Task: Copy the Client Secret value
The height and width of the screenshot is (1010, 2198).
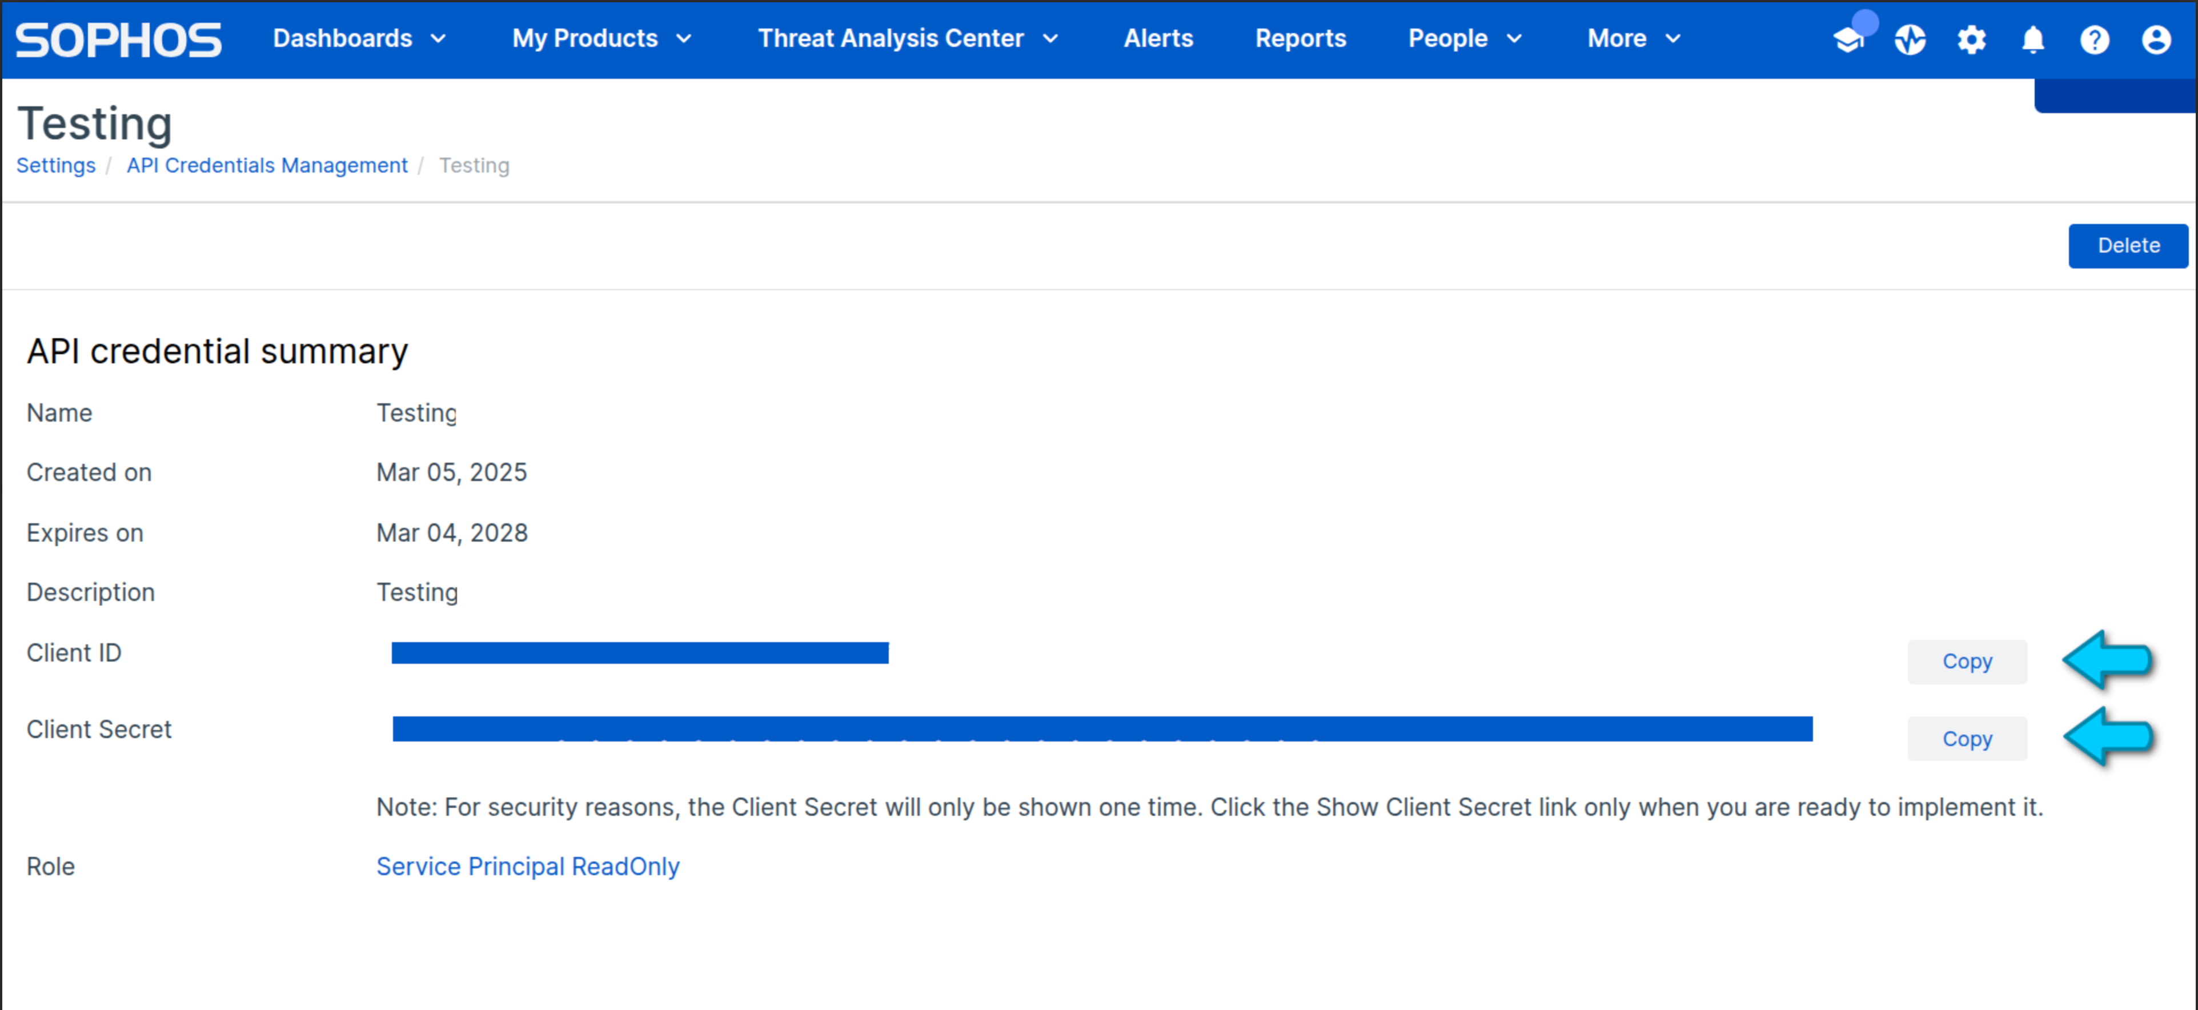Action: [1967, 739]
